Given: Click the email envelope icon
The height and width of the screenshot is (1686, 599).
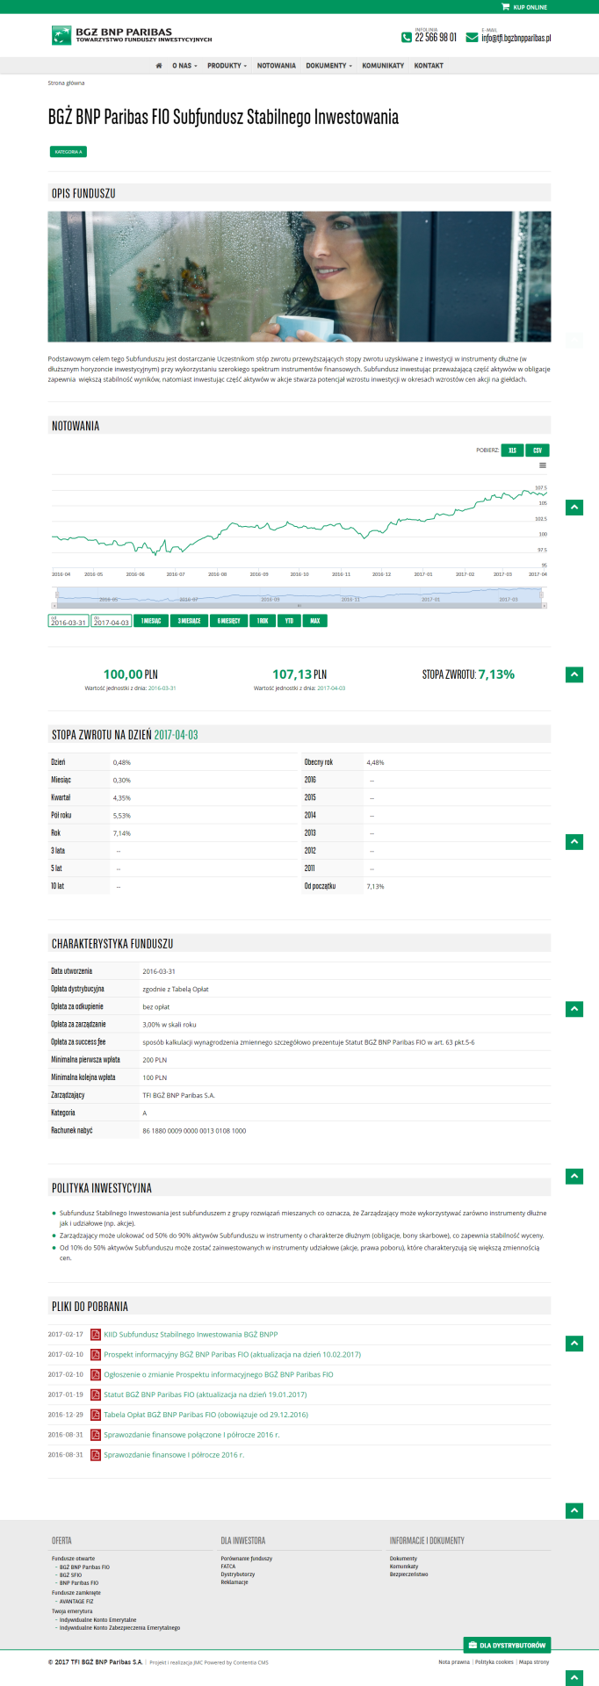Looking at the screenshot, I should [x=472, y=38].
